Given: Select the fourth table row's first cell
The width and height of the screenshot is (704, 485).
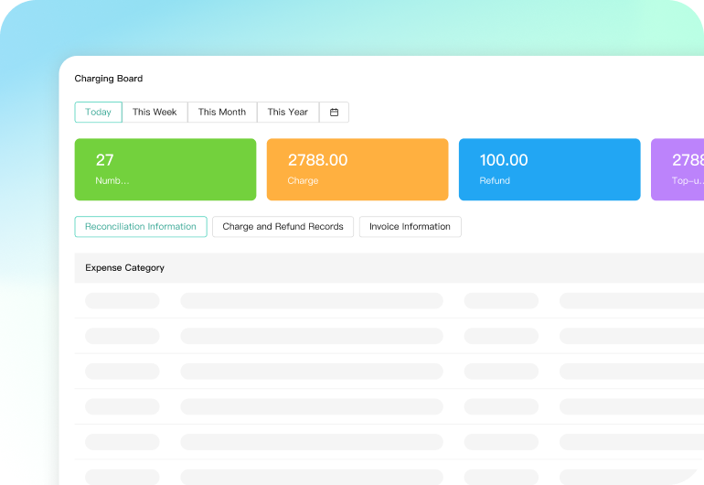Looking at the screenshot, I should point(122,406).
